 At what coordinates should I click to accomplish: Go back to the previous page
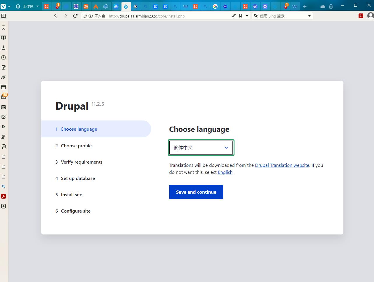[55, 16]
